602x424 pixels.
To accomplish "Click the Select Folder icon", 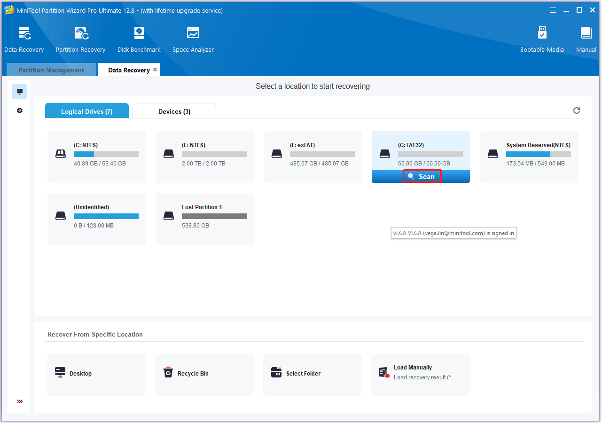I will (x=276, y=373).
